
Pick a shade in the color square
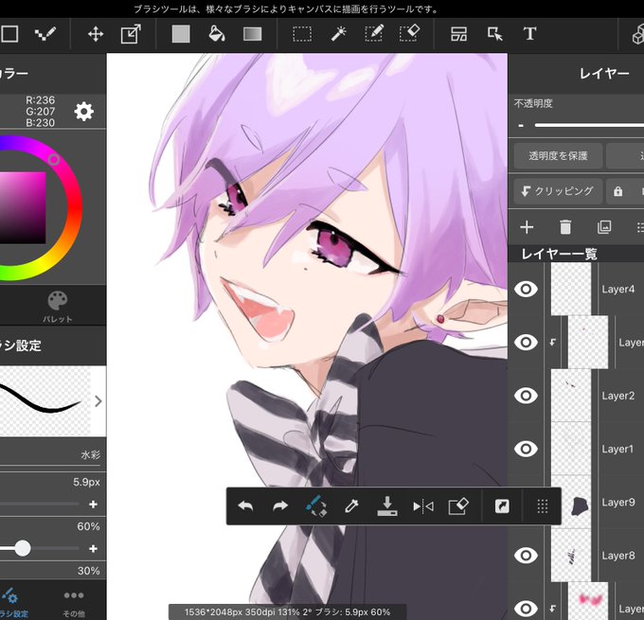(x=23, y=207)
